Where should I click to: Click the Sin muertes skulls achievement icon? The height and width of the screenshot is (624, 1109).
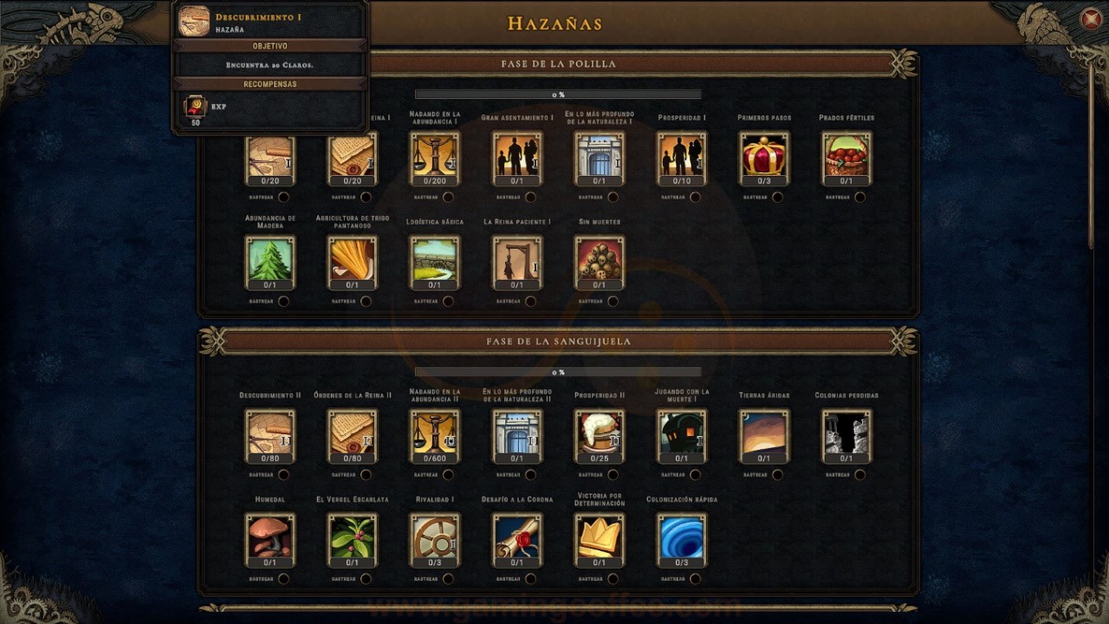(600, 263)
